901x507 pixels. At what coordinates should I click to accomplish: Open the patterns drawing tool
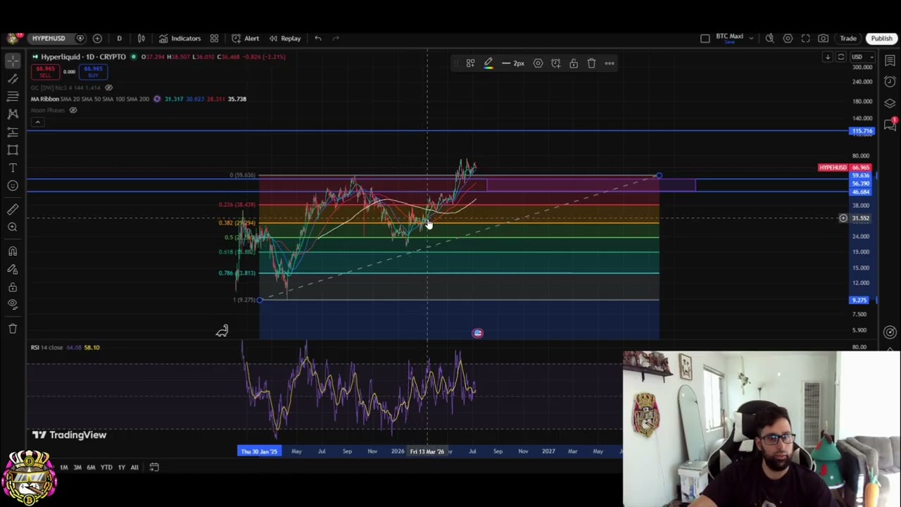pos(13,113)
